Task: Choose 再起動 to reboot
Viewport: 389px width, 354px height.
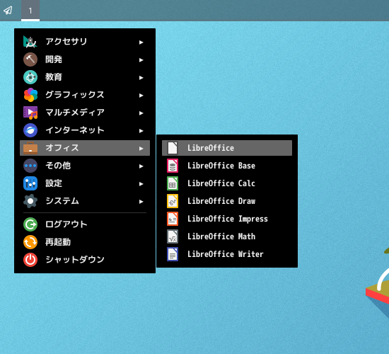Action: (x=85, y=242)
